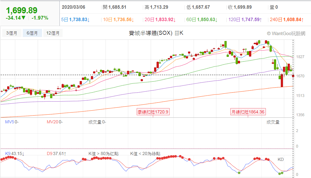Click the 2020/03/06 date field
311x178 pixels.
pyautogui.click(x=75, y=7)
